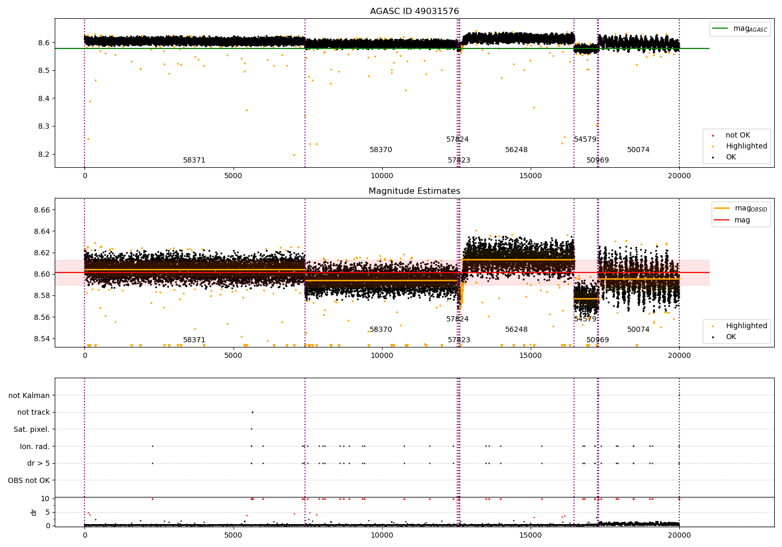Click the 8.56 y-axis tick label
782x547 pixels.
(42, 317)
